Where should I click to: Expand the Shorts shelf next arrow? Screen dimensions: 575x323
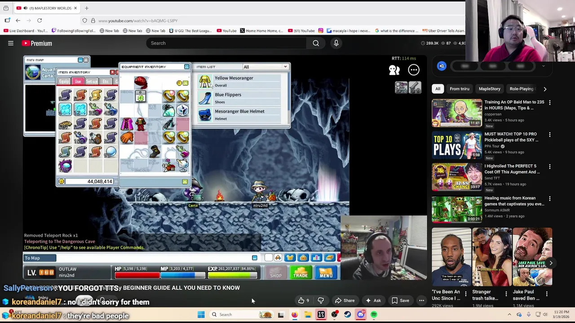[x=551, y=263]
